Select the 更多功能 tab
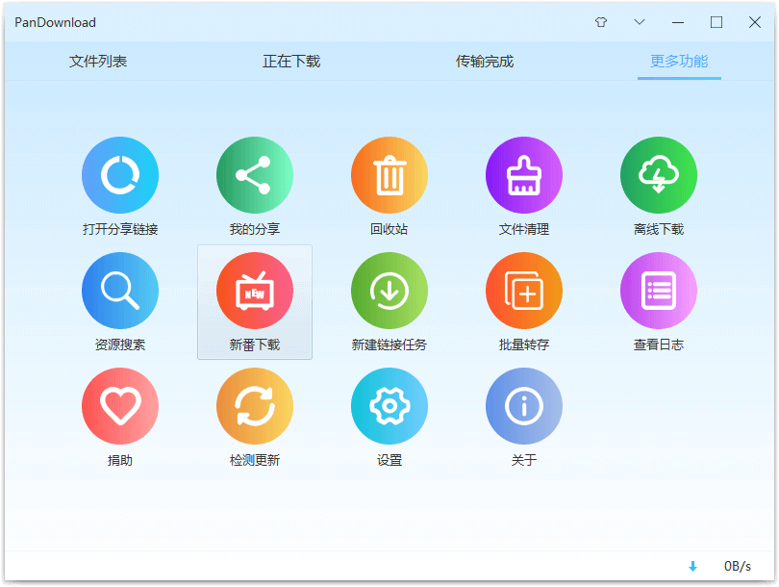 click(x=679, y=62)
